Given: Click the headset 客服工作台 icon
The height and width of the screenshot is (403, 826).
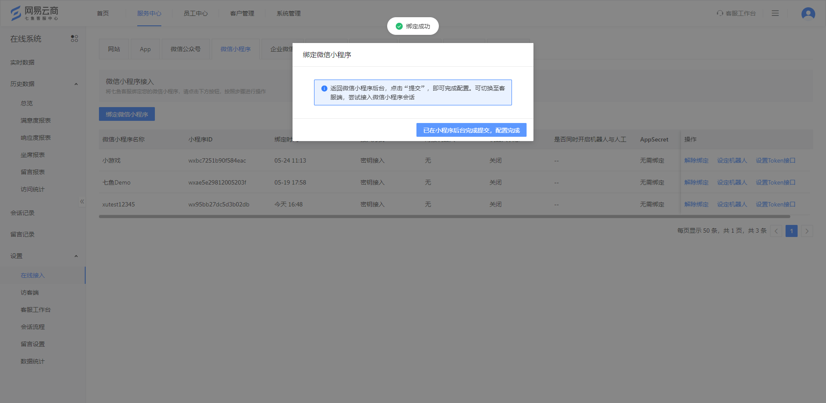Looking at the screenshot, I should tap(720, 13).
